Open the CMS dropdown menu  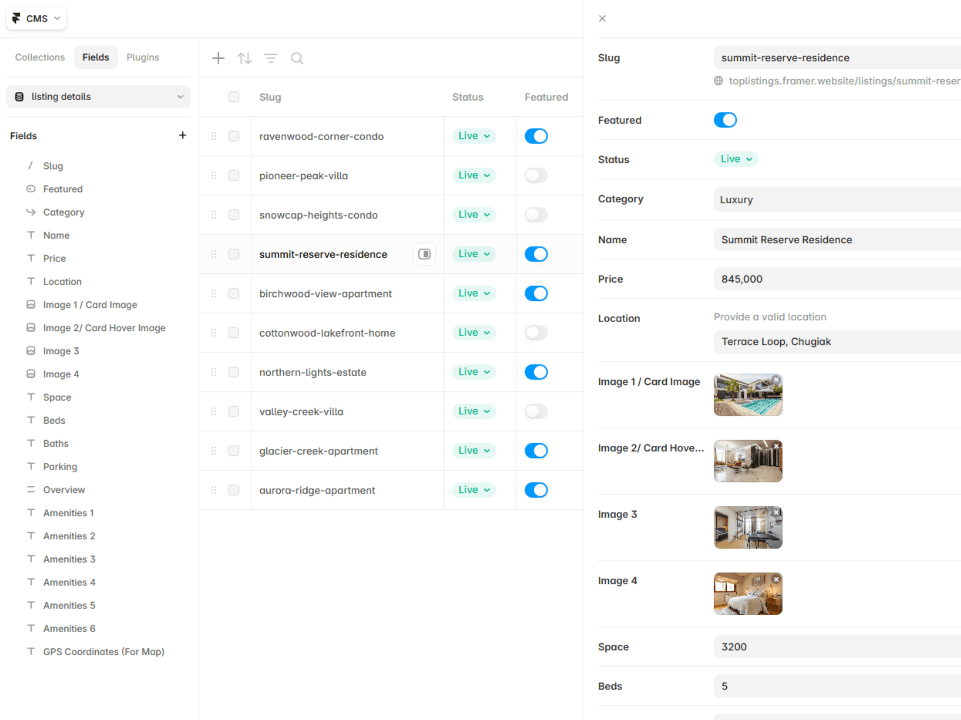coord(36,18)
